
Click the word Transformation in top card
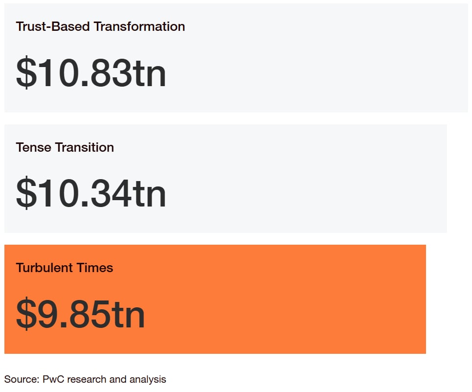(139, 26)
